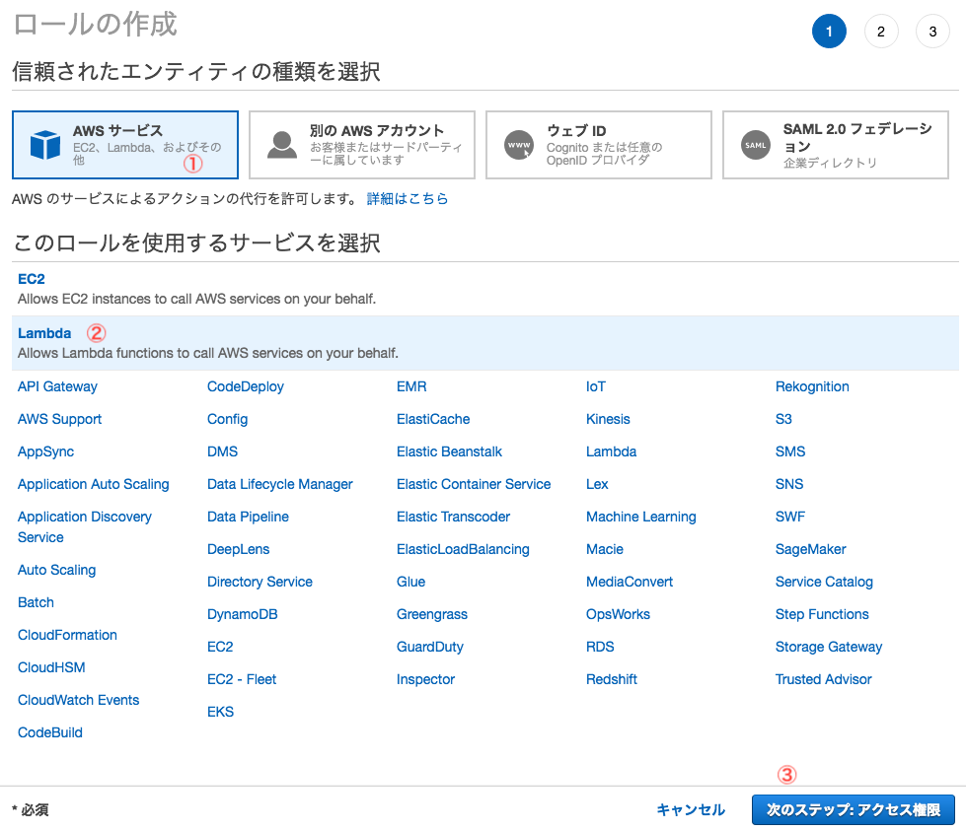Select Lex service
The image size is (966, 831).
click(x=597, y=484)
